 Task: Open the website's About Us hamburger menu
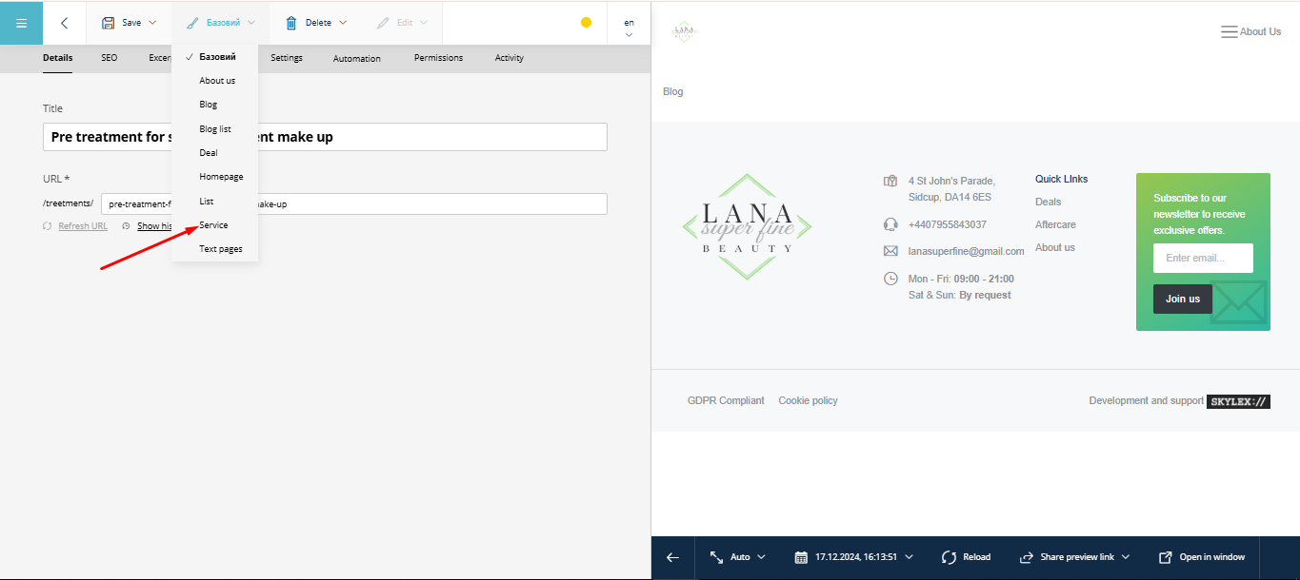click(x=1229, y=31)
